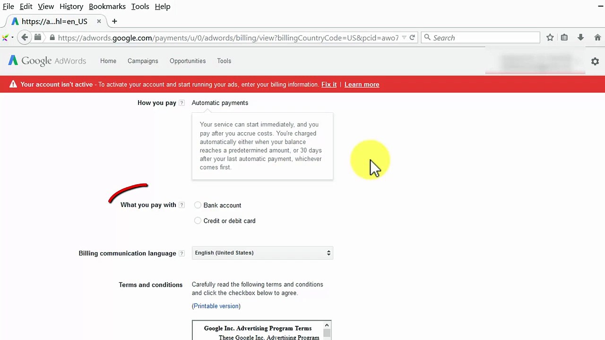Image resolution: width=605 pixels, height=340 pixels.
Task: Open the bookmarks list icon
Action: point(564,37)
